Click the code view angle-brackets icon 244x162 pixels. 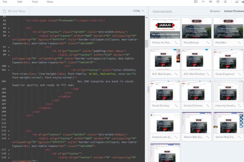[x=203, y=2]
